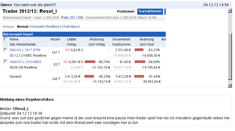This screenshot has height=131, width=235.
Task: Check the DAX KO L position checkbox
Action: pos(6,50)
